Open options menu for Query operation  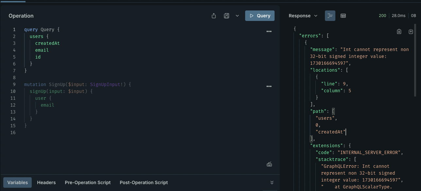pyautogui.click(x=269, y=31)
